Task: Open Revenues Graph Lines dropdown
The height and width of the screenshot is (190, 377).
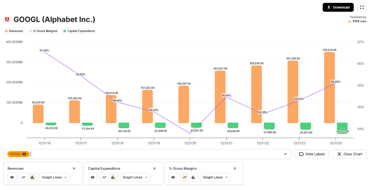Action: [55, 177]
